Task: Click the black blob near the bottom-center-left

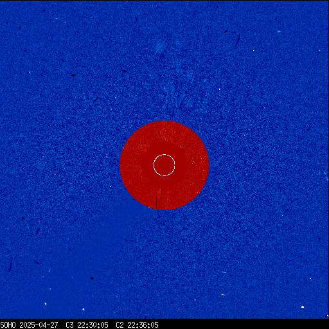Action: 92,278
